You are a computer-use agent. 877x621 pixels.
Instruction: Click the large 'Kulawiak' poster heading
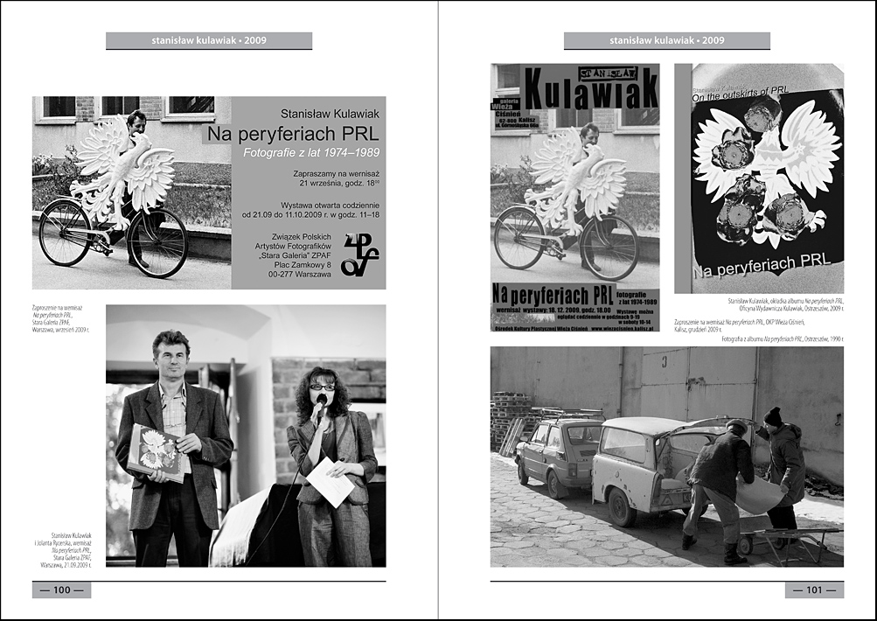590,89
